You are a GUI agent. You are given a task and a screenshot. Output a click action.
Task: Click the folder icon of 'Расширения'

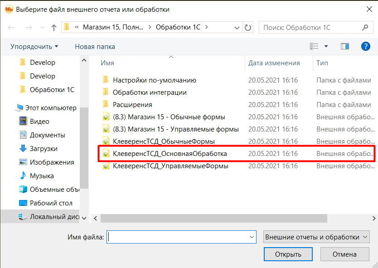(x=106, y=104)
